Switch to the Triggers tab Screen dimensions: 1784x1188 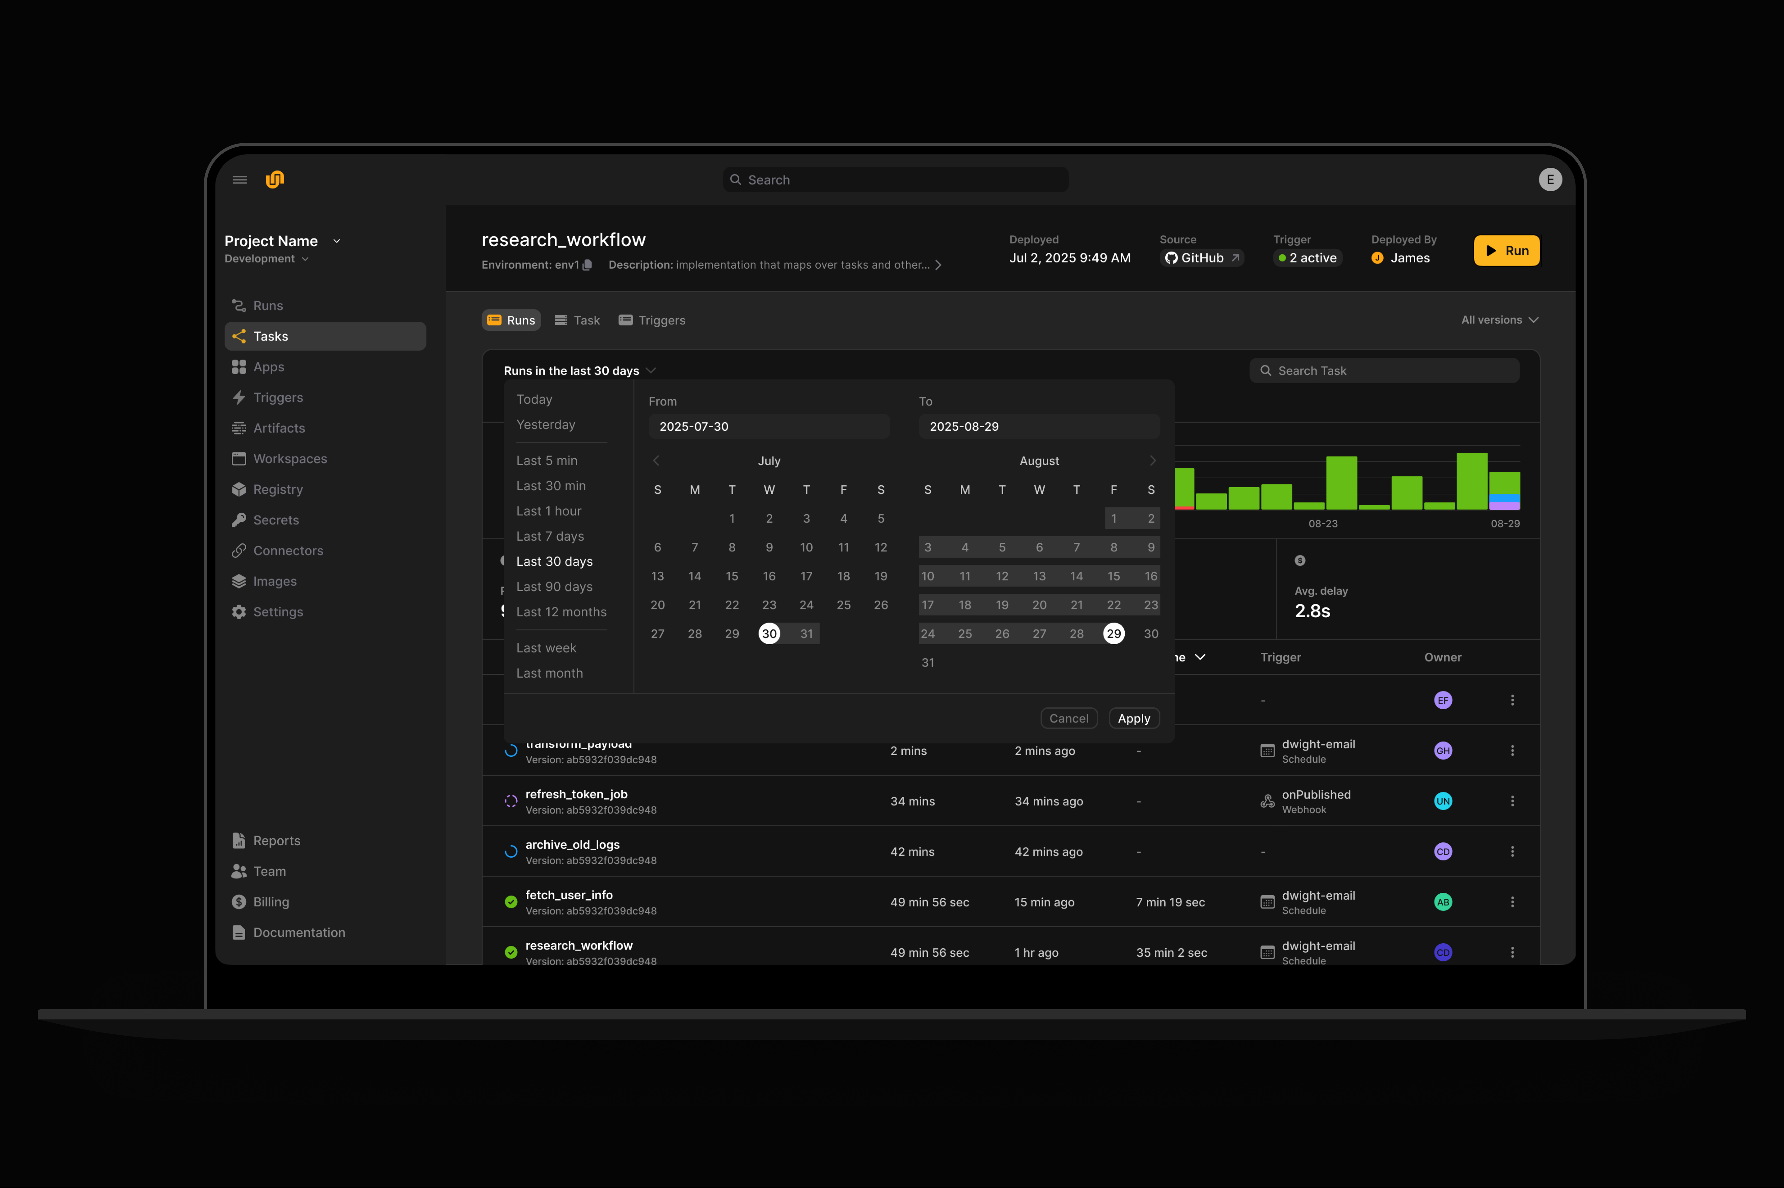pos(651,320)
